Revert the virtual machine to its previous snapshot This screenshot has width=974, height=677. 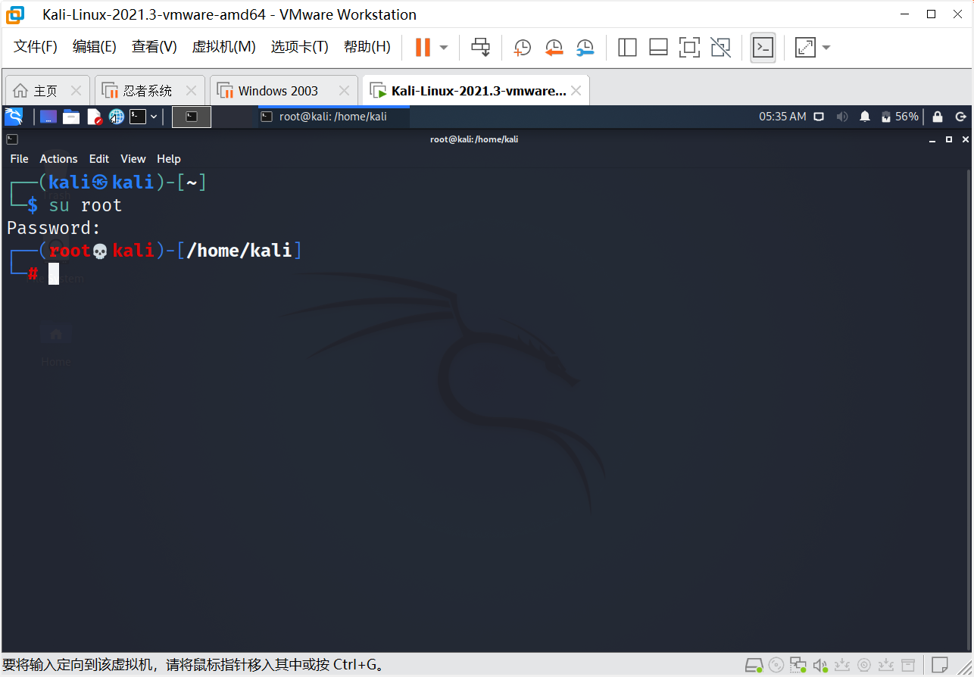tap(554, 48)
